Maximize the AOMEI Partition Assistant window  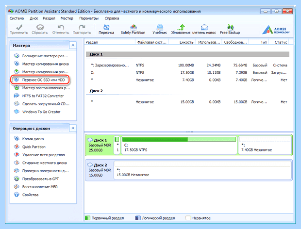point(276,11)
